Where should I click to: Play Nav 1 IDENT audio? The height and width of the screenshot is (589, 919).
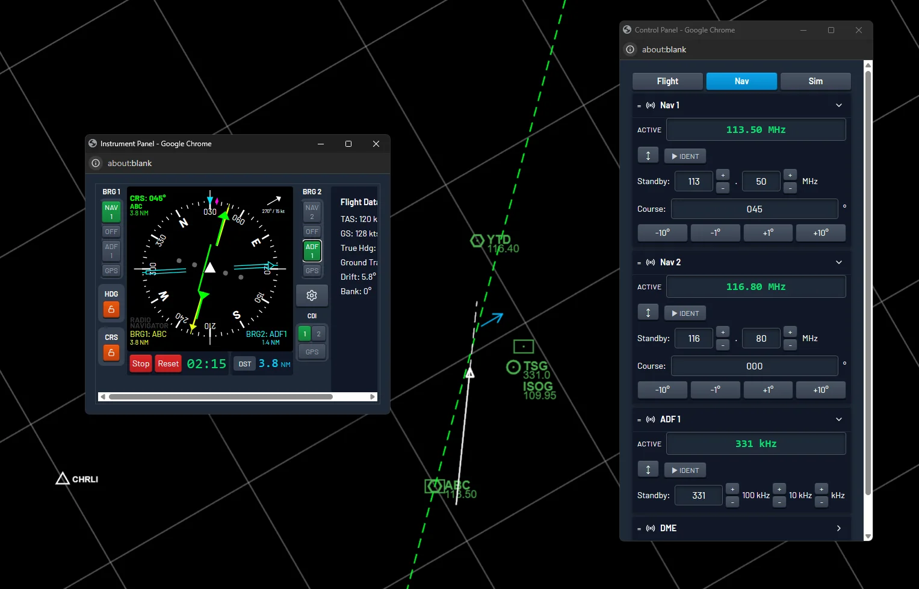pos(685,156)
